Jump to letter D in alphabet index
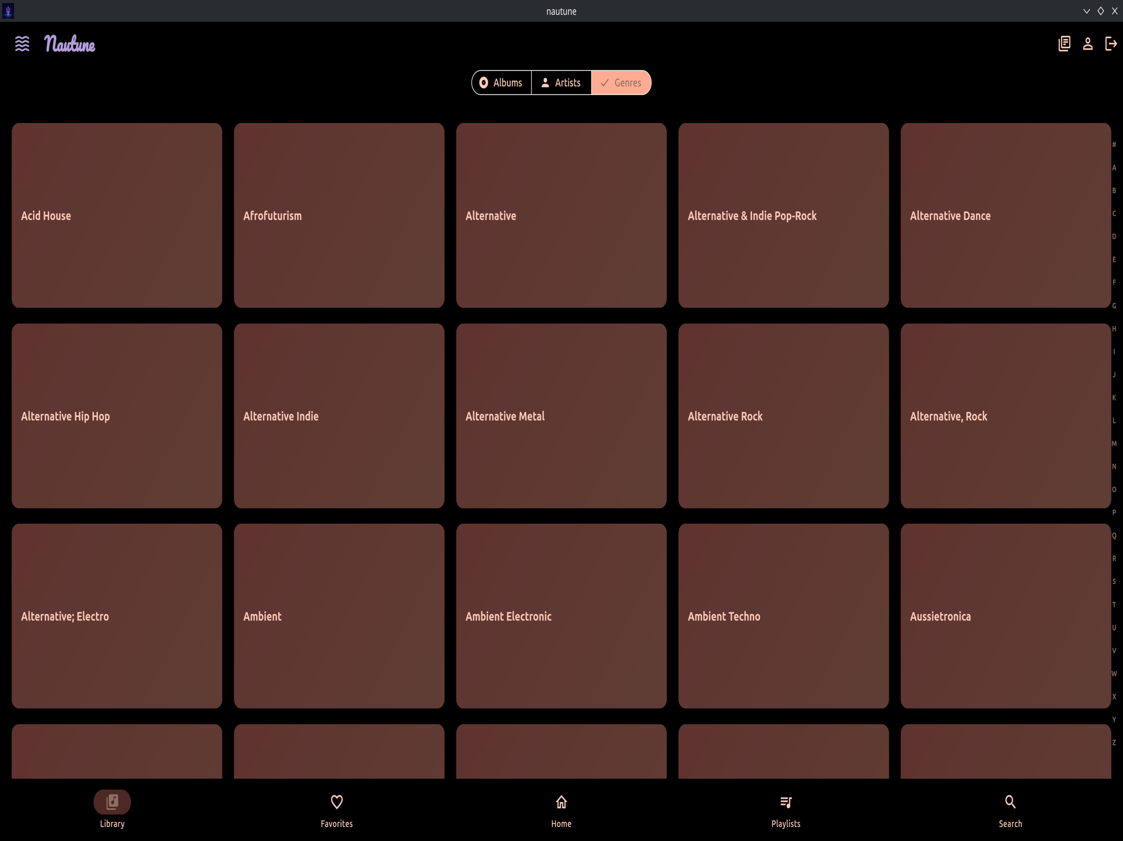 (1114, 237)
